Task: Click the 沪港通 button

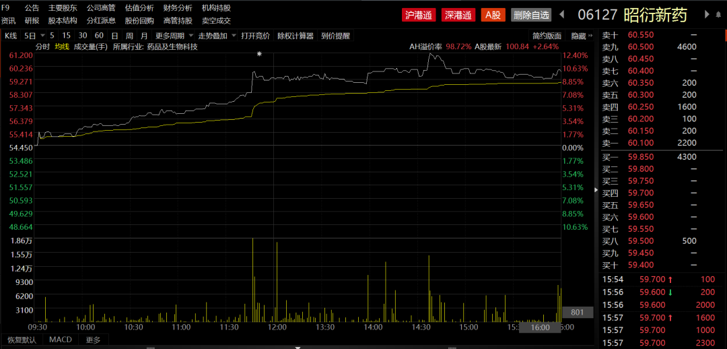Action: point(419,15)
